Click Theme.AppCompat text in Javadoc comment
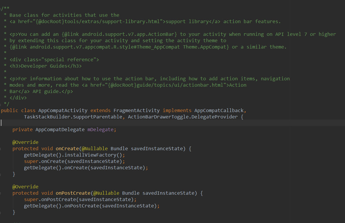 point(205,47)
